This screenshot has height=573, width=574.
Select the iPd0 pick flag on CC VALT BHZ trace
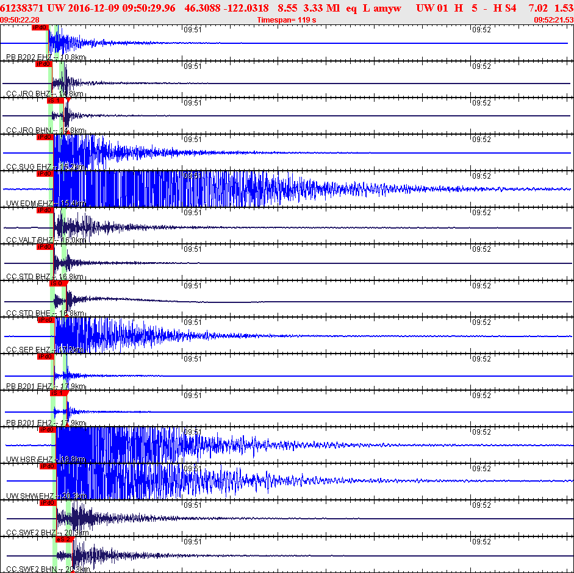[x=45, y=210]
